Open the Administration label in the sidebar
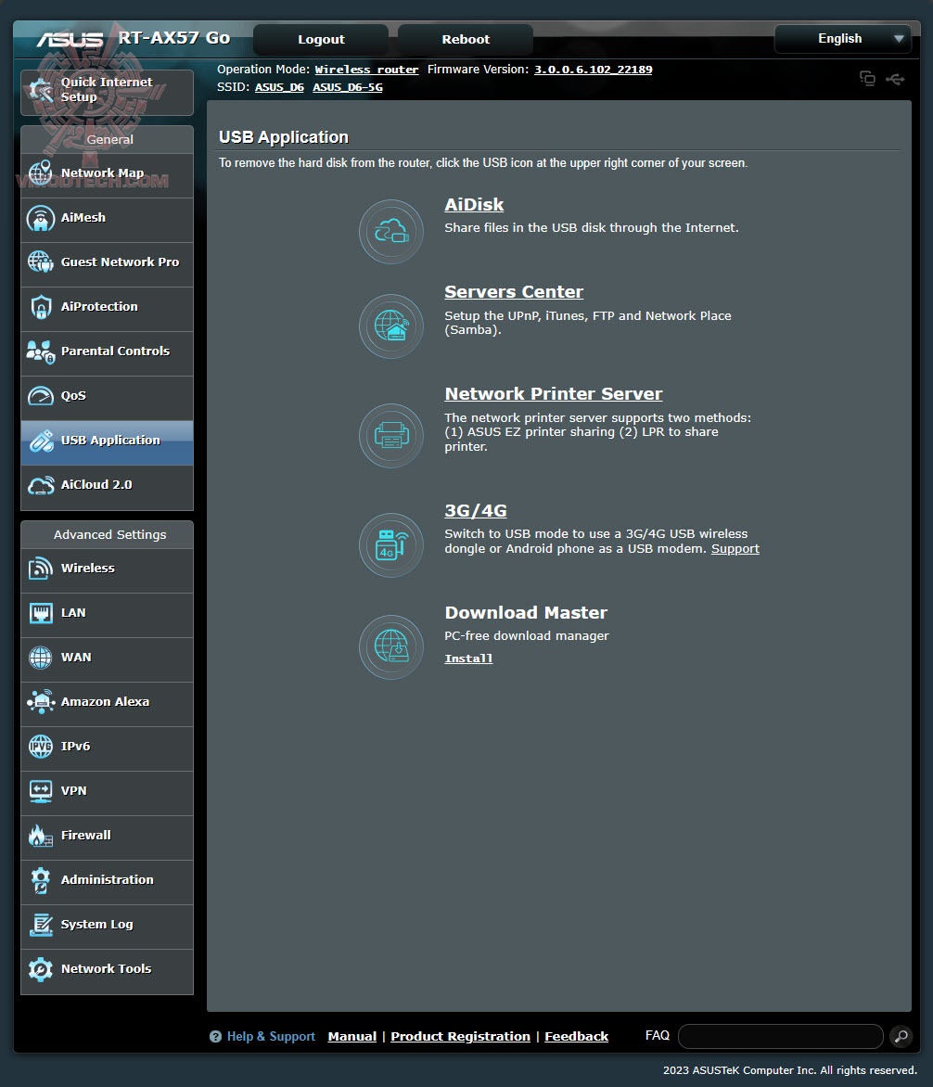 108,880
